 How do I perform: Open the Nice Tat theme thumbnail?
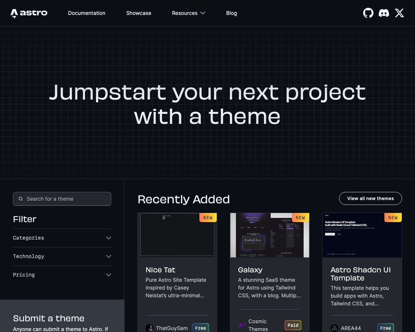(177, 235)
